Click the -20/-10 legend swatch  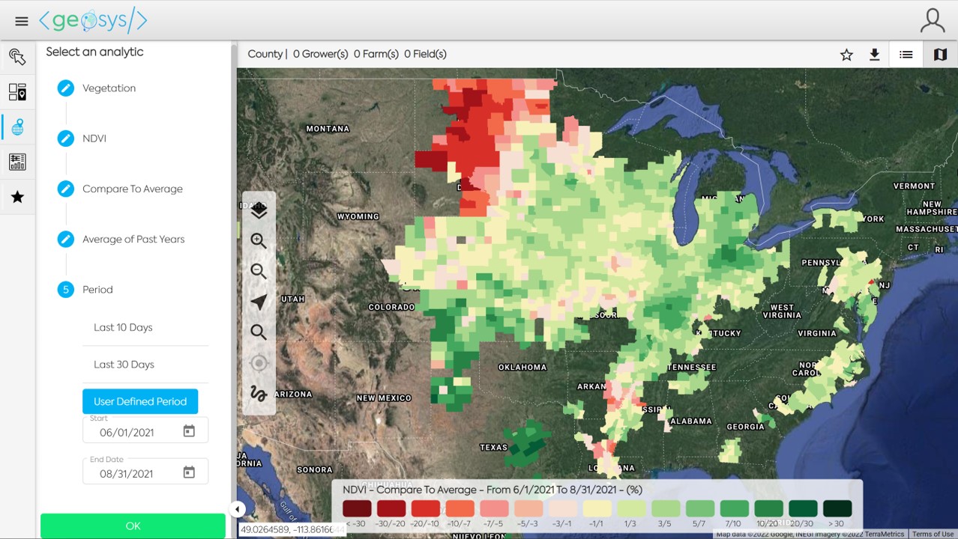click(x=426, y=508)
